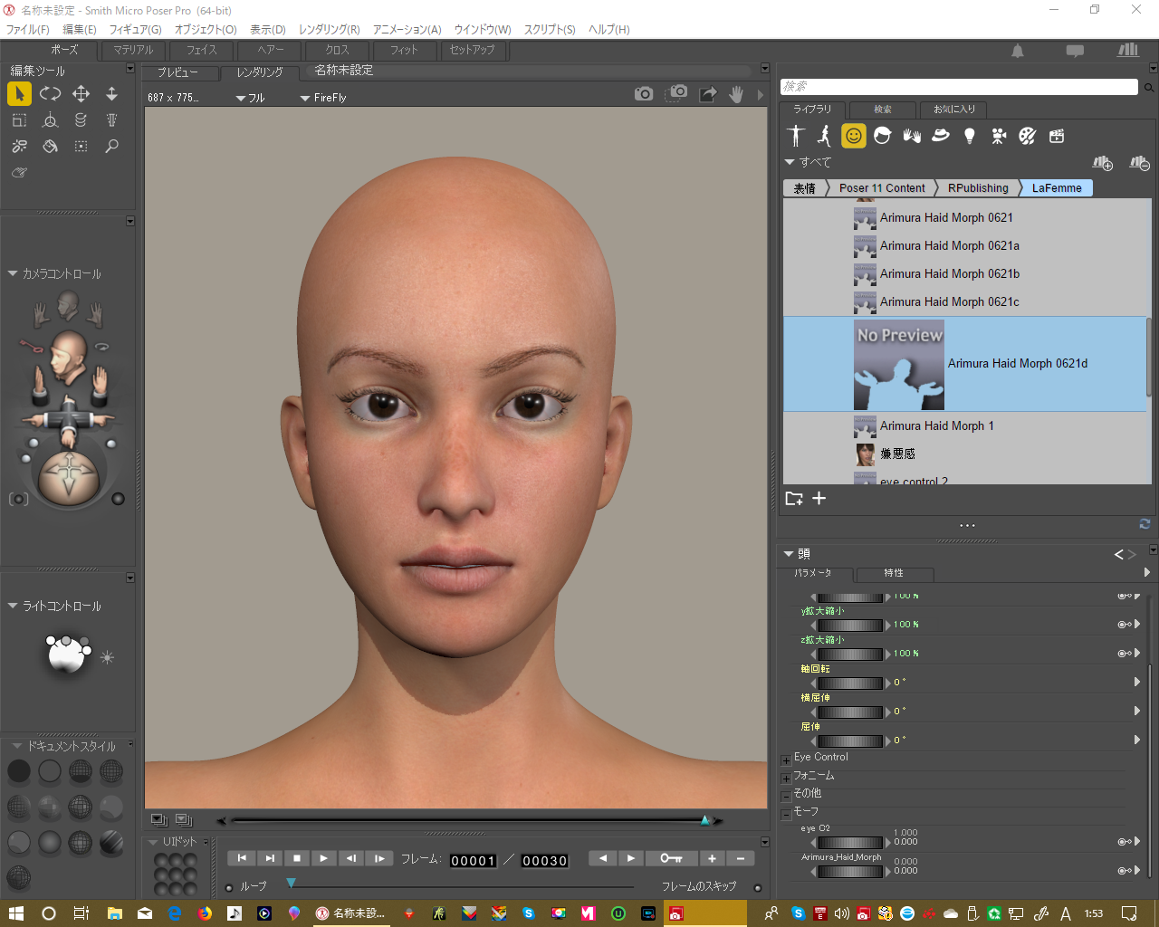Click the Arimura_Haid_Morph dial slider
Viewport: 1159px width, 927px height.
[849, 872]
